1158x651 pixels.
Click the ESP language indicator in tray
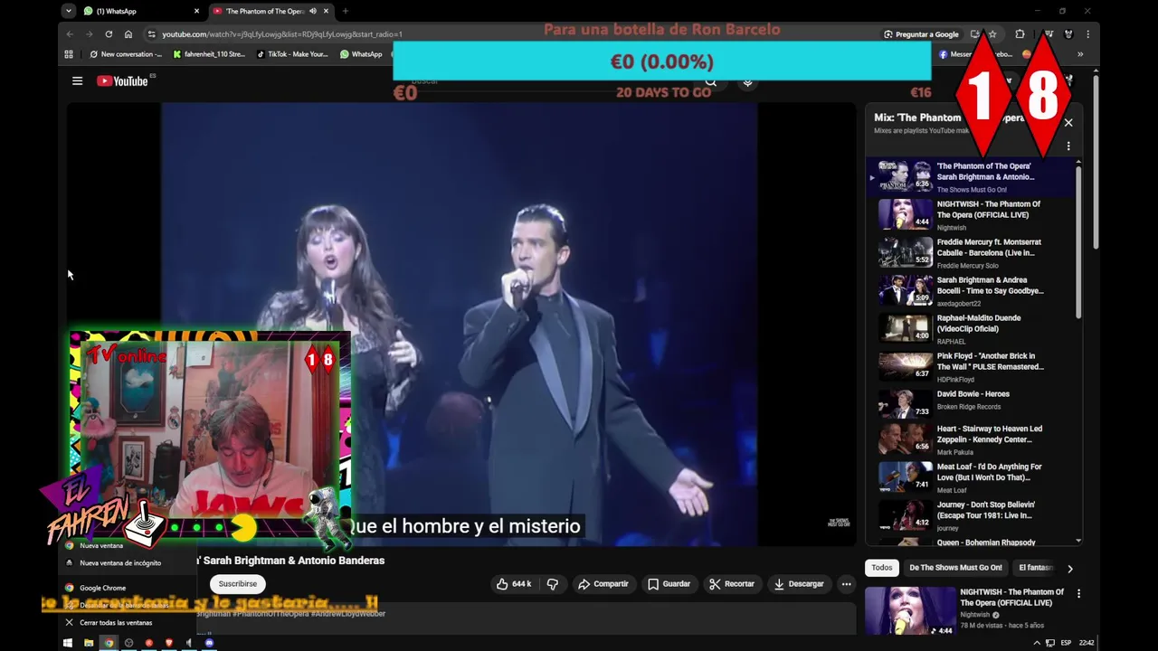click(x=1066, y=643)
